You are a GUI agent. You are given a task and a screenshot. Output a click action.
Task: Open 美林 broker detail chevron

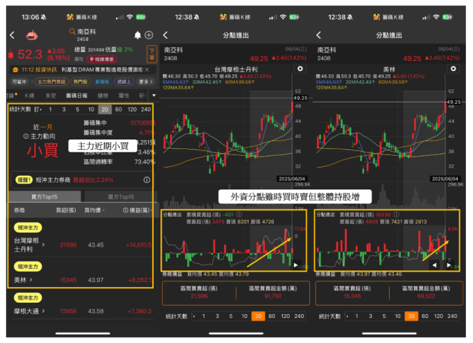point(31,280)
